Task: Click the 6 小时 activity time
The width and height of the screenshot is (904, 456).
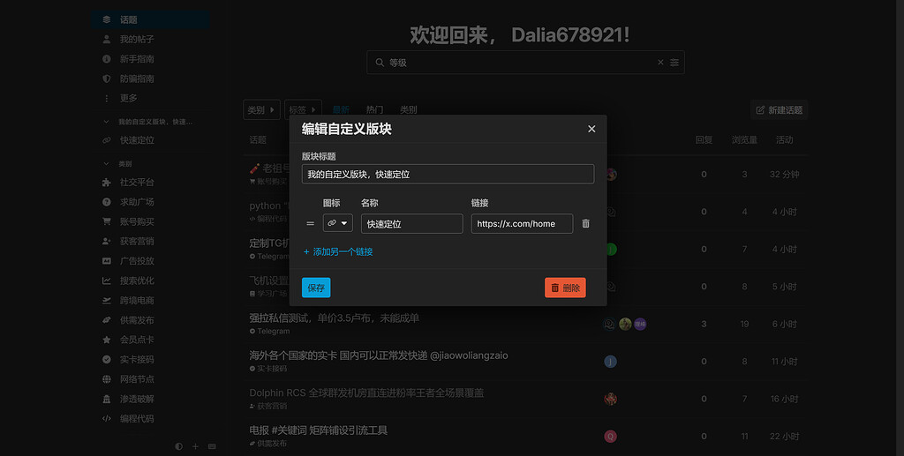Action: coord(785,325)
